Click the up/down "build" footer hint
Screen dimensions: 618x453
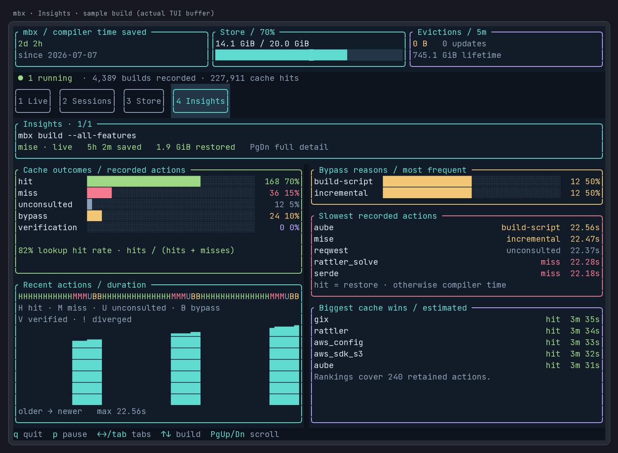click(181, 434)
